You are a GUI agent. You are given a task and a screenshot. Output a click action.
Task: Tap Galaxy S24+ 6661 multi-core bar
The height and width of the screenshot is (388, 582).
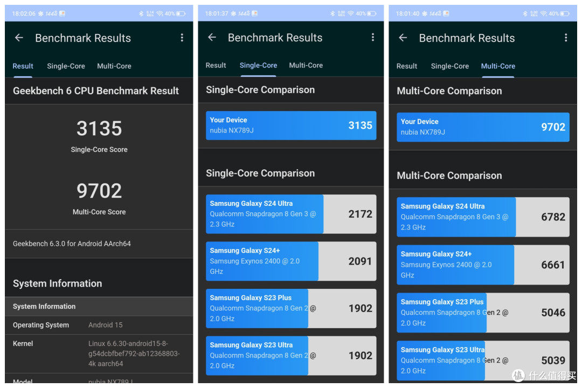click(x=483, y=265)
